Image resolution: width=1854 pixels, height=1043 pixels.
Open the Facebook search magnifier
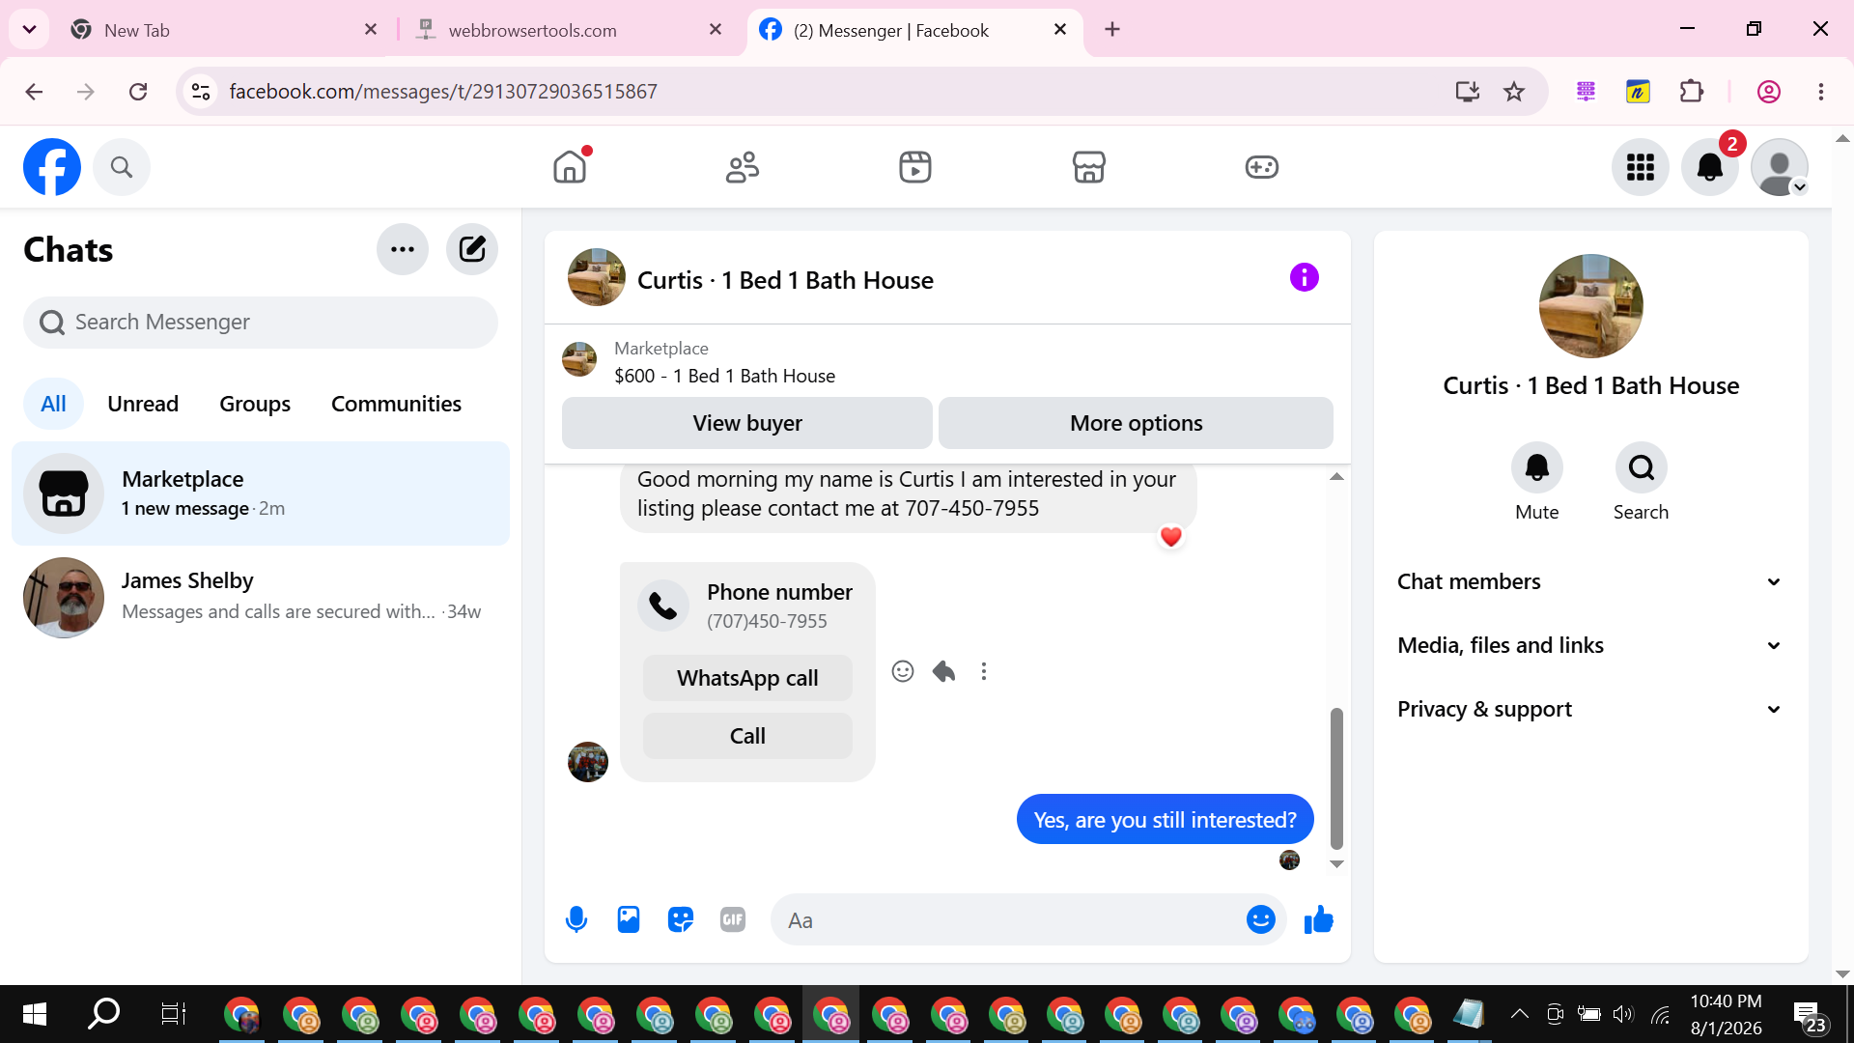122,167
